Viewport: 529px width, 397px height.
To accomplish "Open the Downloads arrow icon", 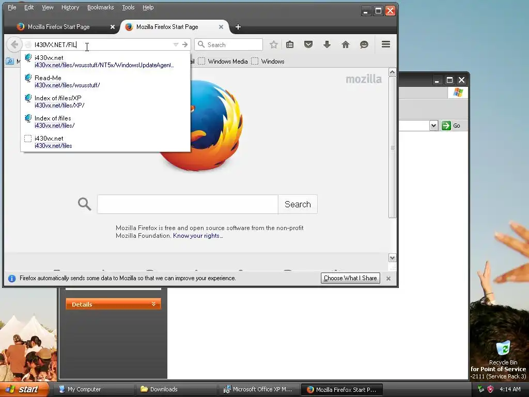I will coord(326,44).
